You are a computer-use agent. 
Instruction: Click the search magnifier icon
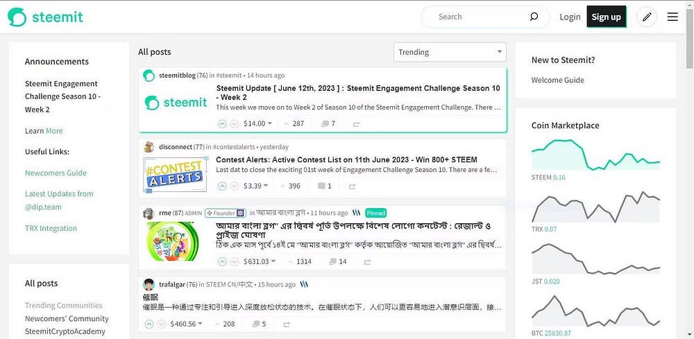click(534, 17)
